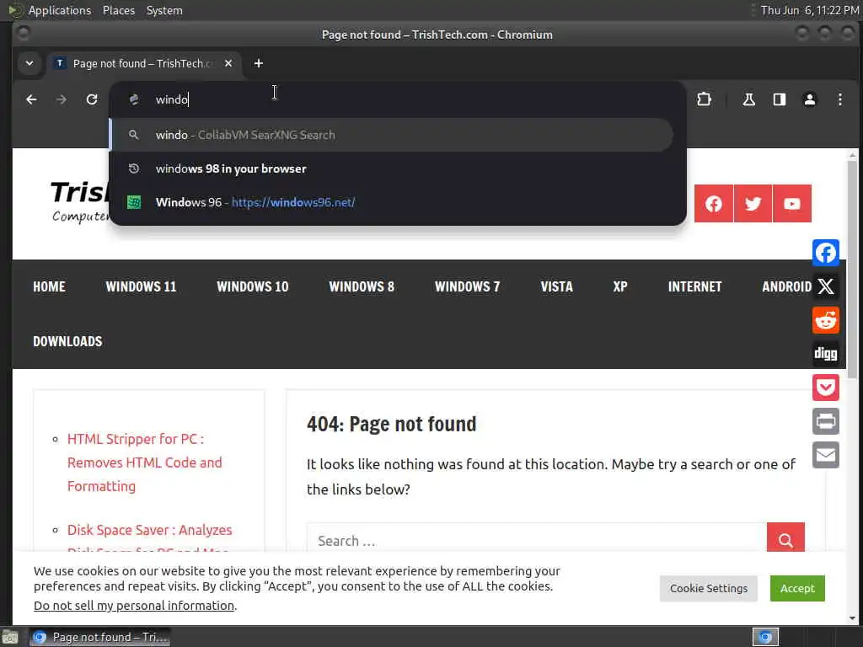The width and height of the screenshot is (863, 647).
Task: Click the Print sidebar icon
Action: coord(826,421)
